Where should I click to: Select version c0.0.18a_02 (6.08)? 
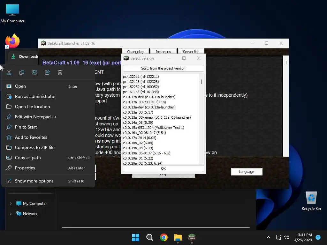point(138,143)
